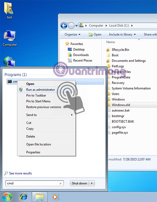Choose Delete in the context menu

click(46, 136)
